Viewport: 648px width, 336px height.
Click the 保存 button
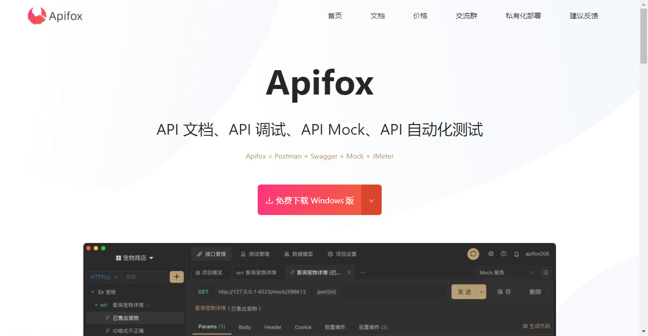504,292
